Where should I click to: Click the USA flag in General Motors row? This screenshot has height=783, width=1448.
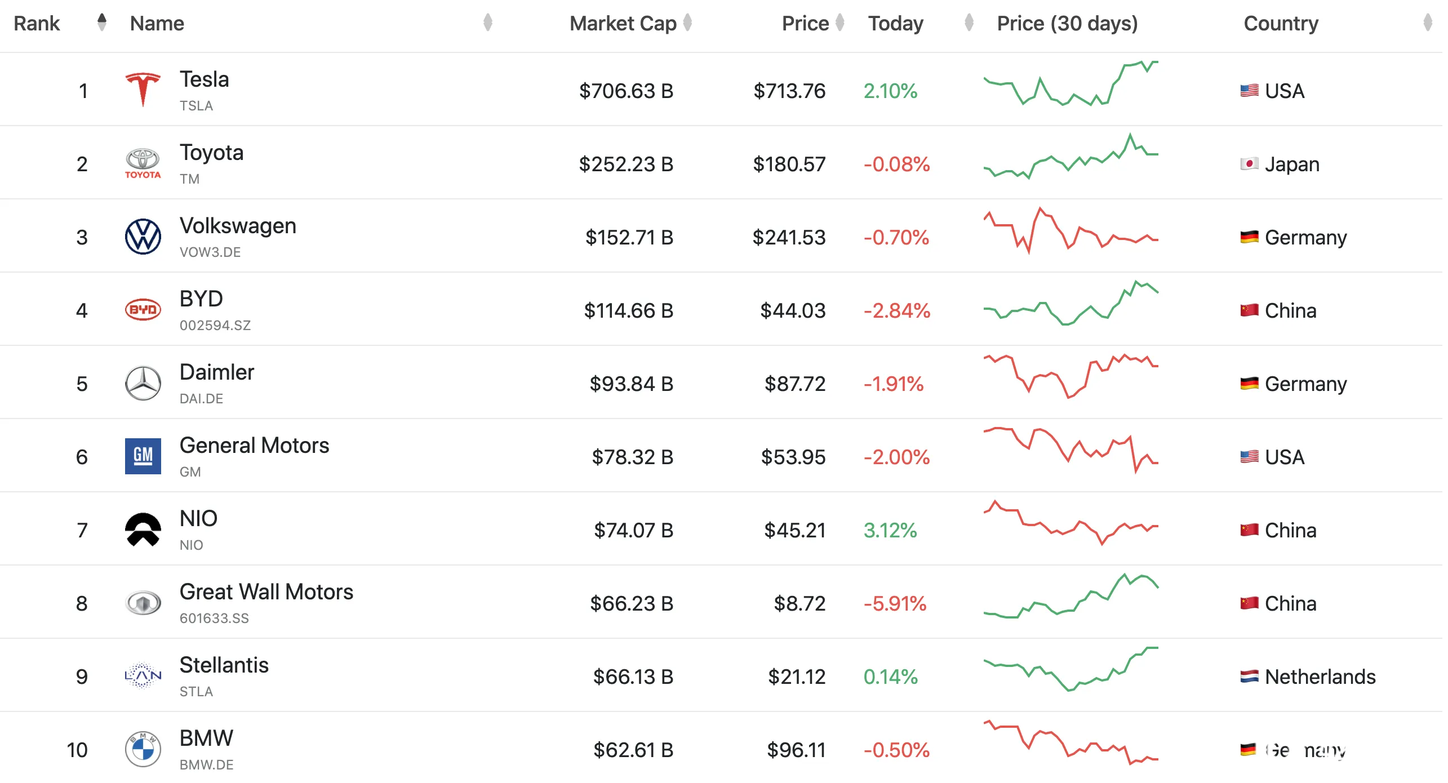coord(1249,457)
